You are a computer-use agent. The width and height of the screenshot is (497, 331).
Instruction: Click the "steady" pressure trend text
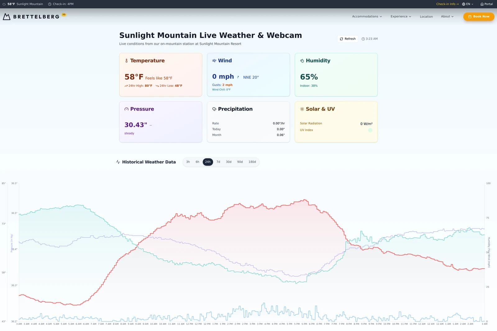tap(129, 133)
